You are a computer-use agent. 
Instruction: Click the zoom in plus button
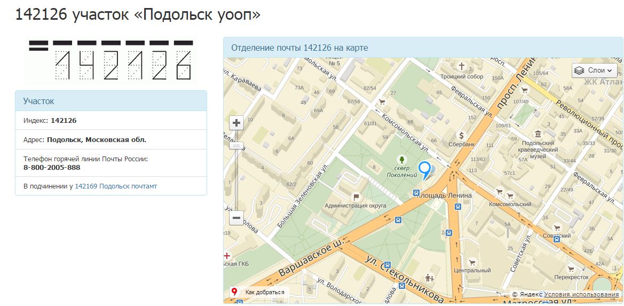[x=236, y=123]
